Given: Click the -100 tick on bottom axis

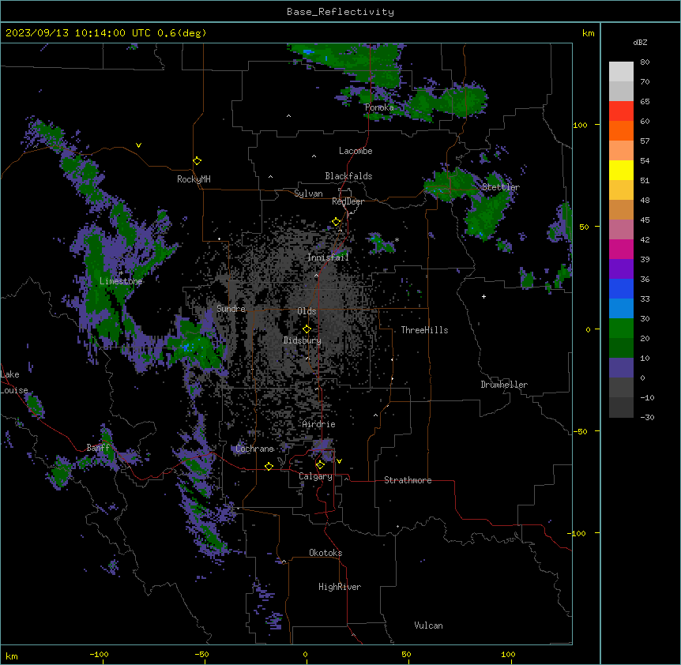Looking at the screenshot, I should tap(99, 654).
